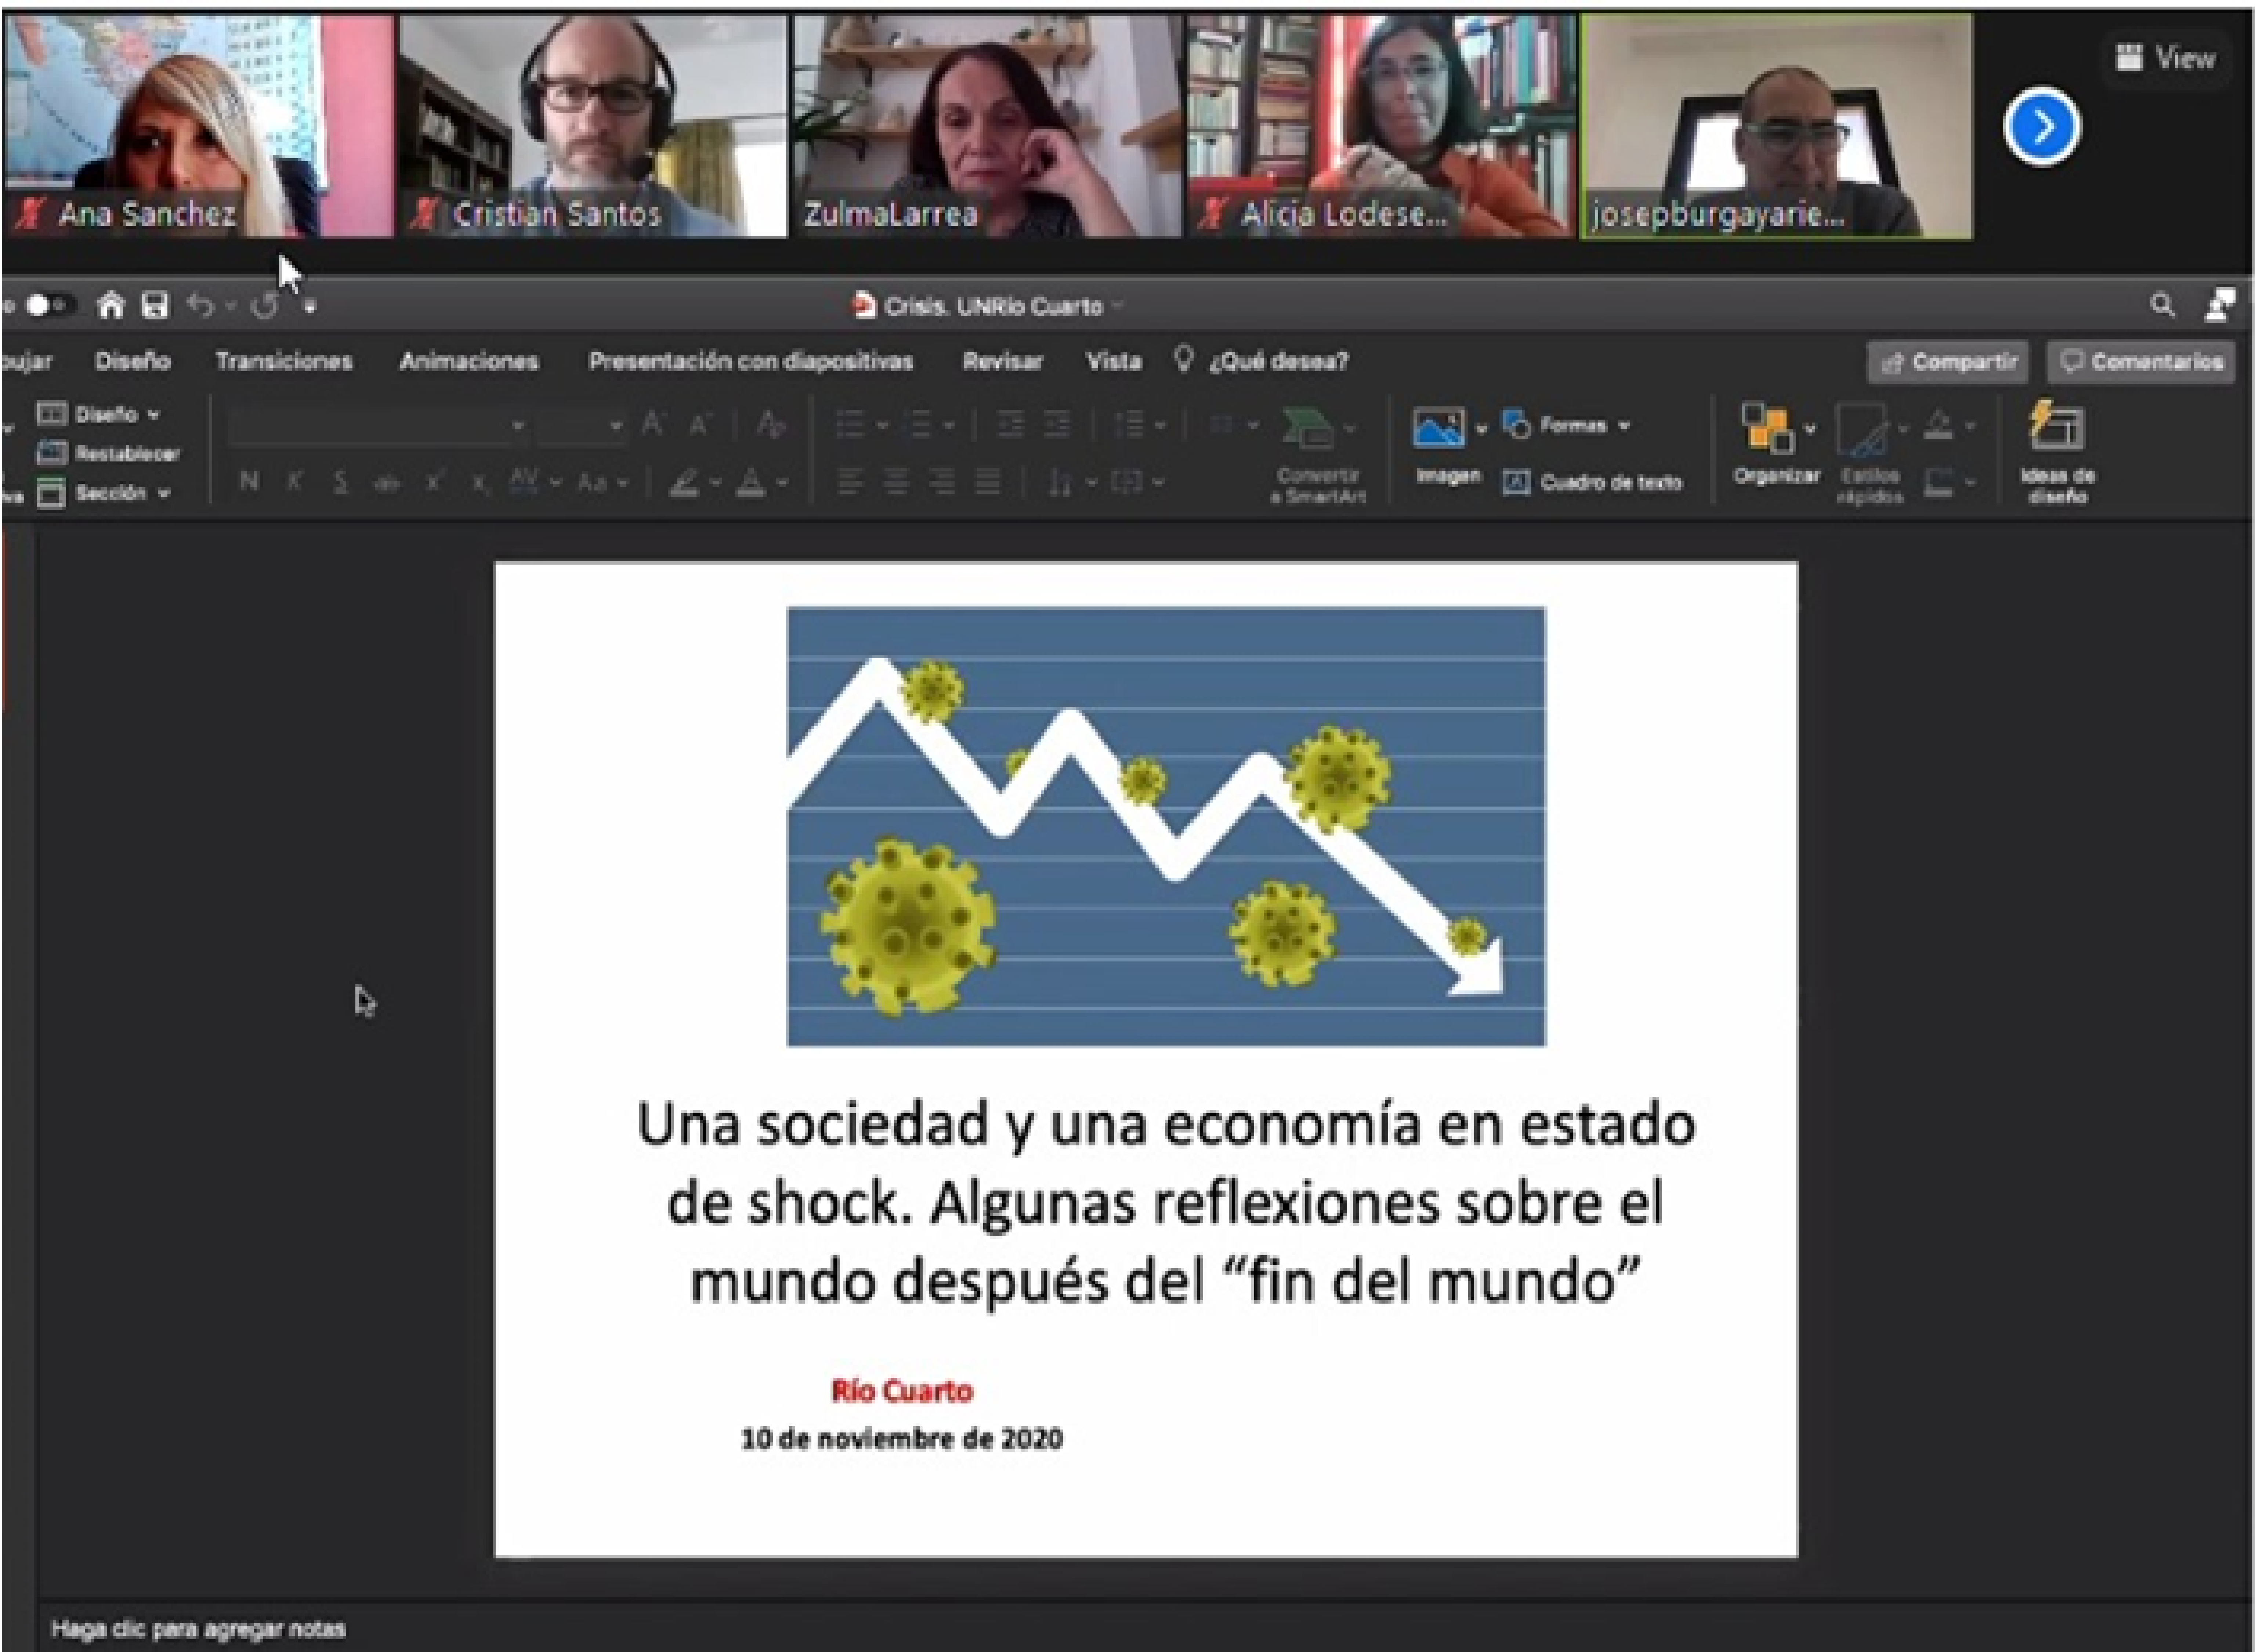Screen dimensions: 2255x1652
Task: Open the Diseño layout dropdown
Action: [x=98, y=414]
